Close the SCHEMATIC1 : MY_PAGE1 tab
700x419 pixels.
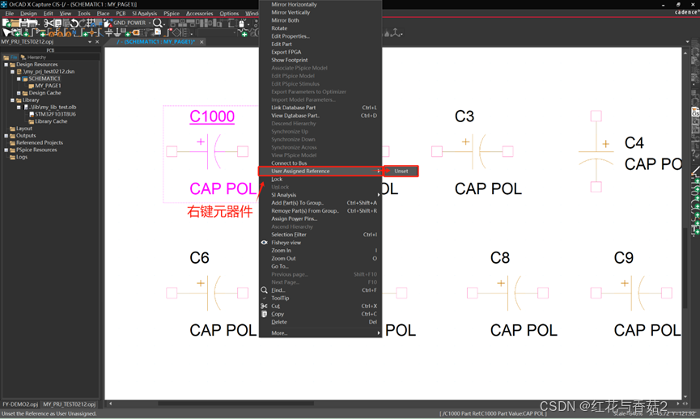pos(202,41)
